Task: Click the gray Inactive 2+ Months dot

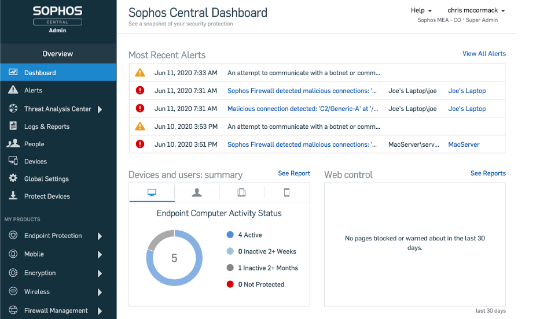Action: pyautogui.click(x=230, y=268)
